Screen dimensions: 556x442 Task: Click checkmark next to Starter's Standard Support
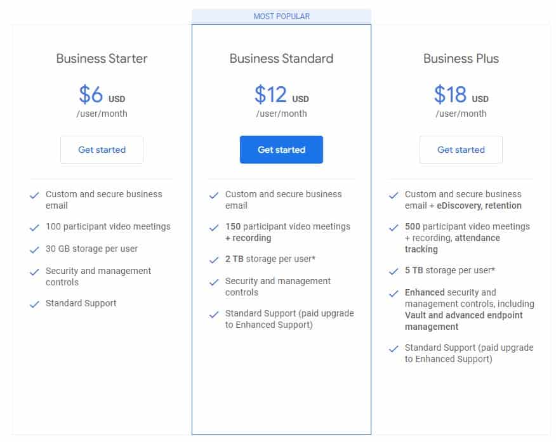34,304
